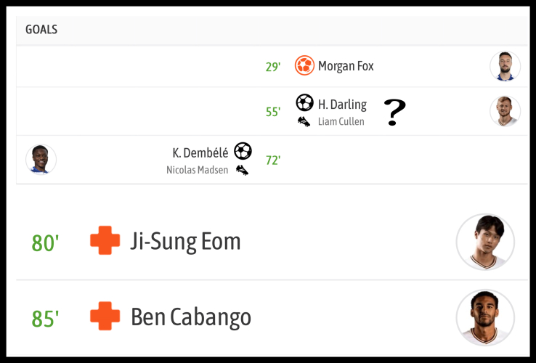The width and height of the screenshot is (536, 363).
Task: Click the orange injury cross beside Ji-Sung Eom
Action: (105, 241)
